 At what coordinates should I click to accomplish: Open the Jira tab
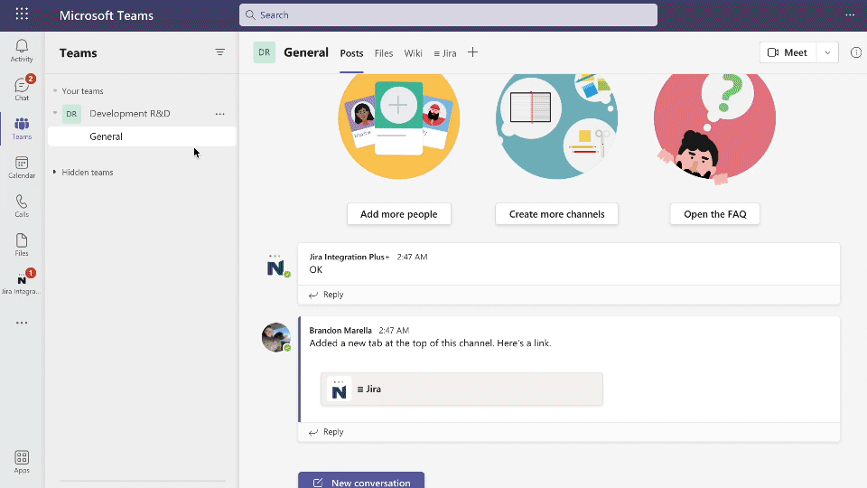[x=445, y=53]
